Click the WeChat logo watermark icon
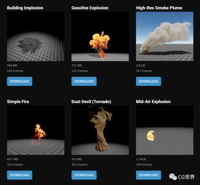 [x=173, y=177]
